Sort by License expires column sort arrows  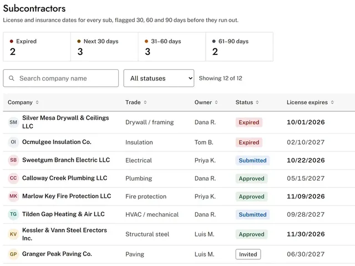[x=332, y=102]
